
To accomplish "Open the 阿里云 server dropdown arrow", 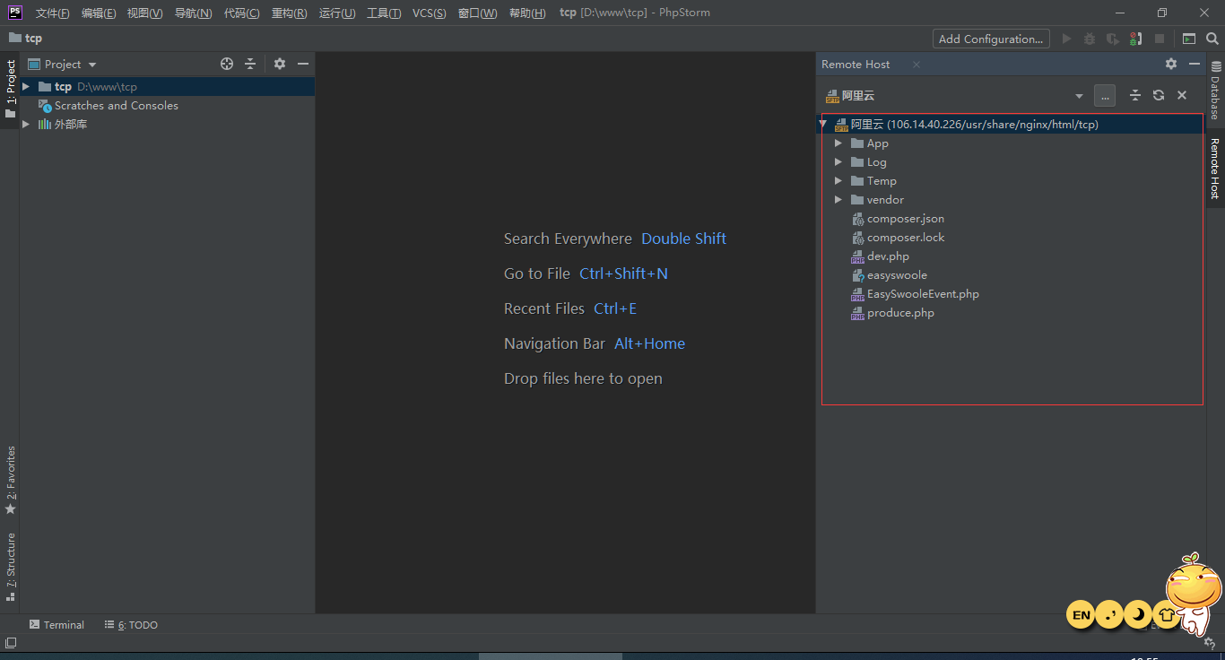I will pos(1079,96).
